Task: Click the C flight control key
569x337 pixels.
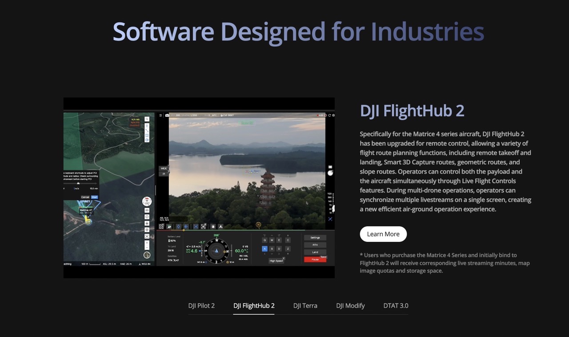Action: pos(288,240)
